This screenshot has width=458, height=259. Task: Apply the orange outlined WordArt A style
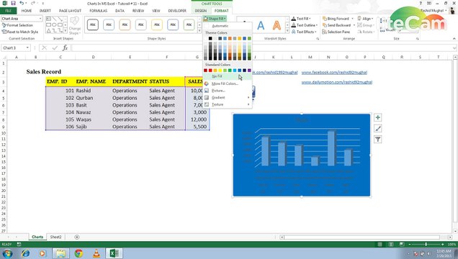click(x=277, y=26)
